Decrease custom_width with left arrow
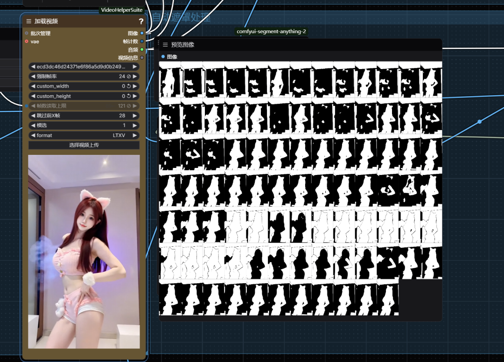Image resolution: width=504 pixels, height=362 pixels. pos(33,86)
